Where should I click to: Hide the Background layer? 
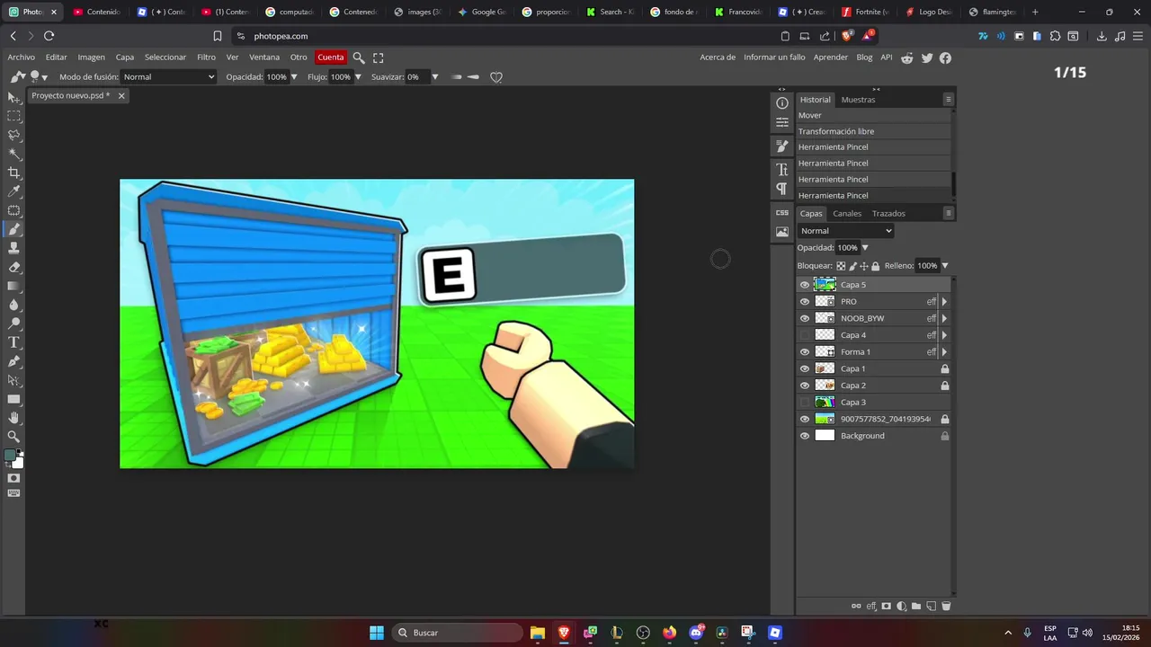(x=805, y=436)
